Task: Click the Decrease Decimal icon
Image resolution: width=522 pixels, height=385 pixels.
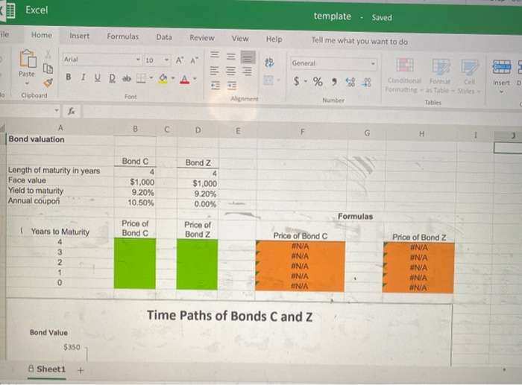Action: (367, 82)
